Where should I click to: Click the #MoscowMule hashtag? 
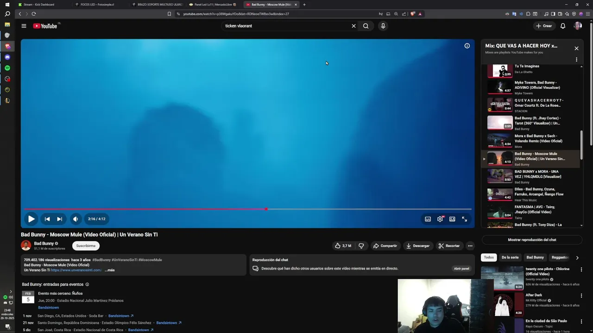[x=150, y=260]
